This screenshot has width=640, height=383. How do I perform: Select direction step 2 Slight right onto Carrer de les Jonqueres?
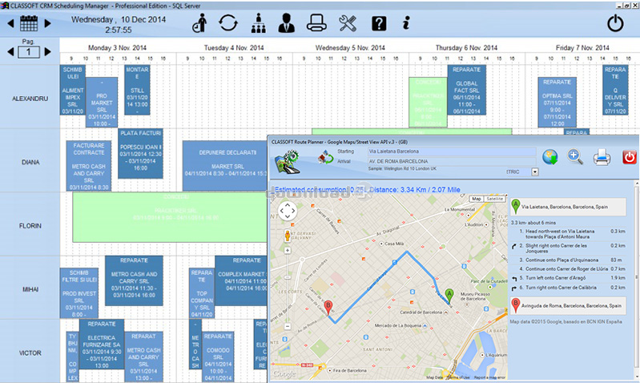(x=568, y=248)
